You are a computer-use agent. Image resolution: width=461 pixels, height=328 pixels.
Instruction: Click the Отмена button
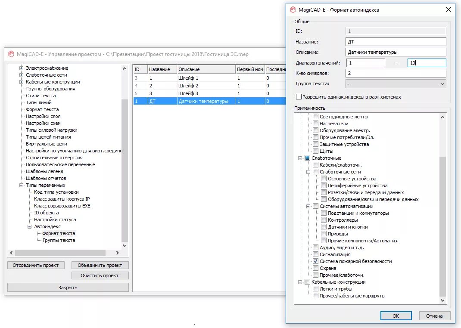(434, 316)
